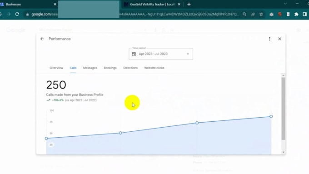Click the camera extension icon
Image resolution: width=309 pixels, height=174 pixels.
[x=271, y=14]
